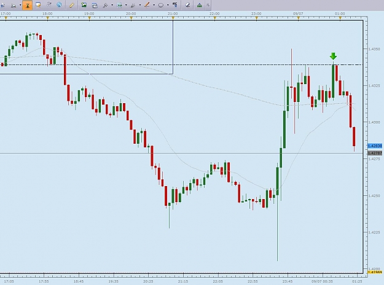Click the picture image icon
This screenshot has width=384, height=285.
(84, 5)
